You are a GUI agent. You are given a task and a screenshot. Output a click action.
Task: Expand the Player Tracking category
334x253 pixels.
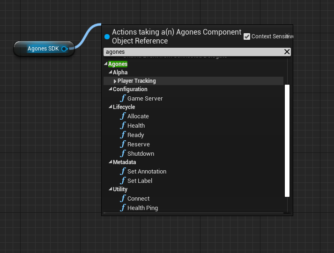(115, 81)
